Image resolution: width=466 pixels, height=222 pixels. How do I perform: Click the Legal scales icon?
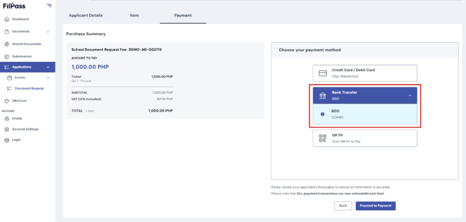pyautogui.click(x=7, y=140)
